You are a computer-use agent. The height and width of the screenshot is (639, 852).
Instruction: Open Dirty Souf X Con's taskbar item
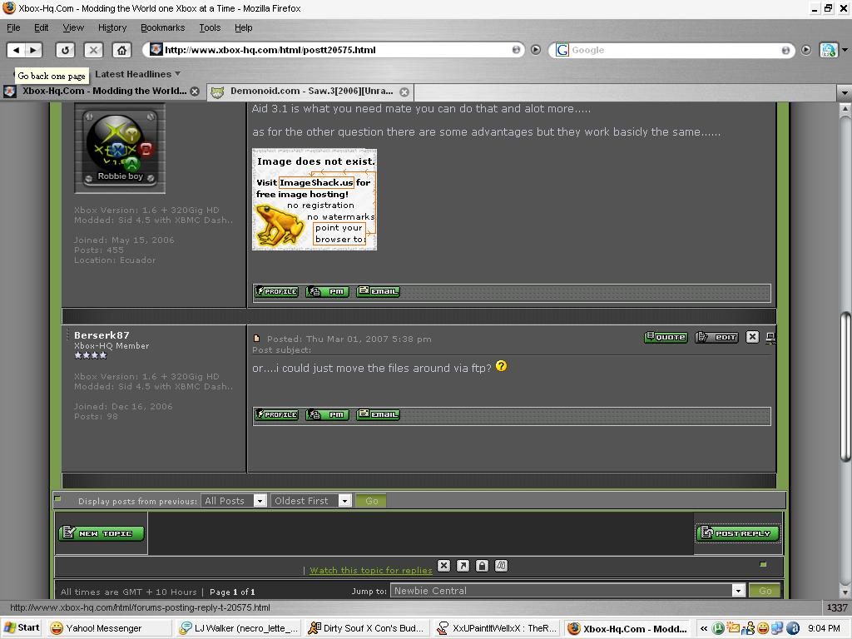pyautogui.click(x=366, y=629)
